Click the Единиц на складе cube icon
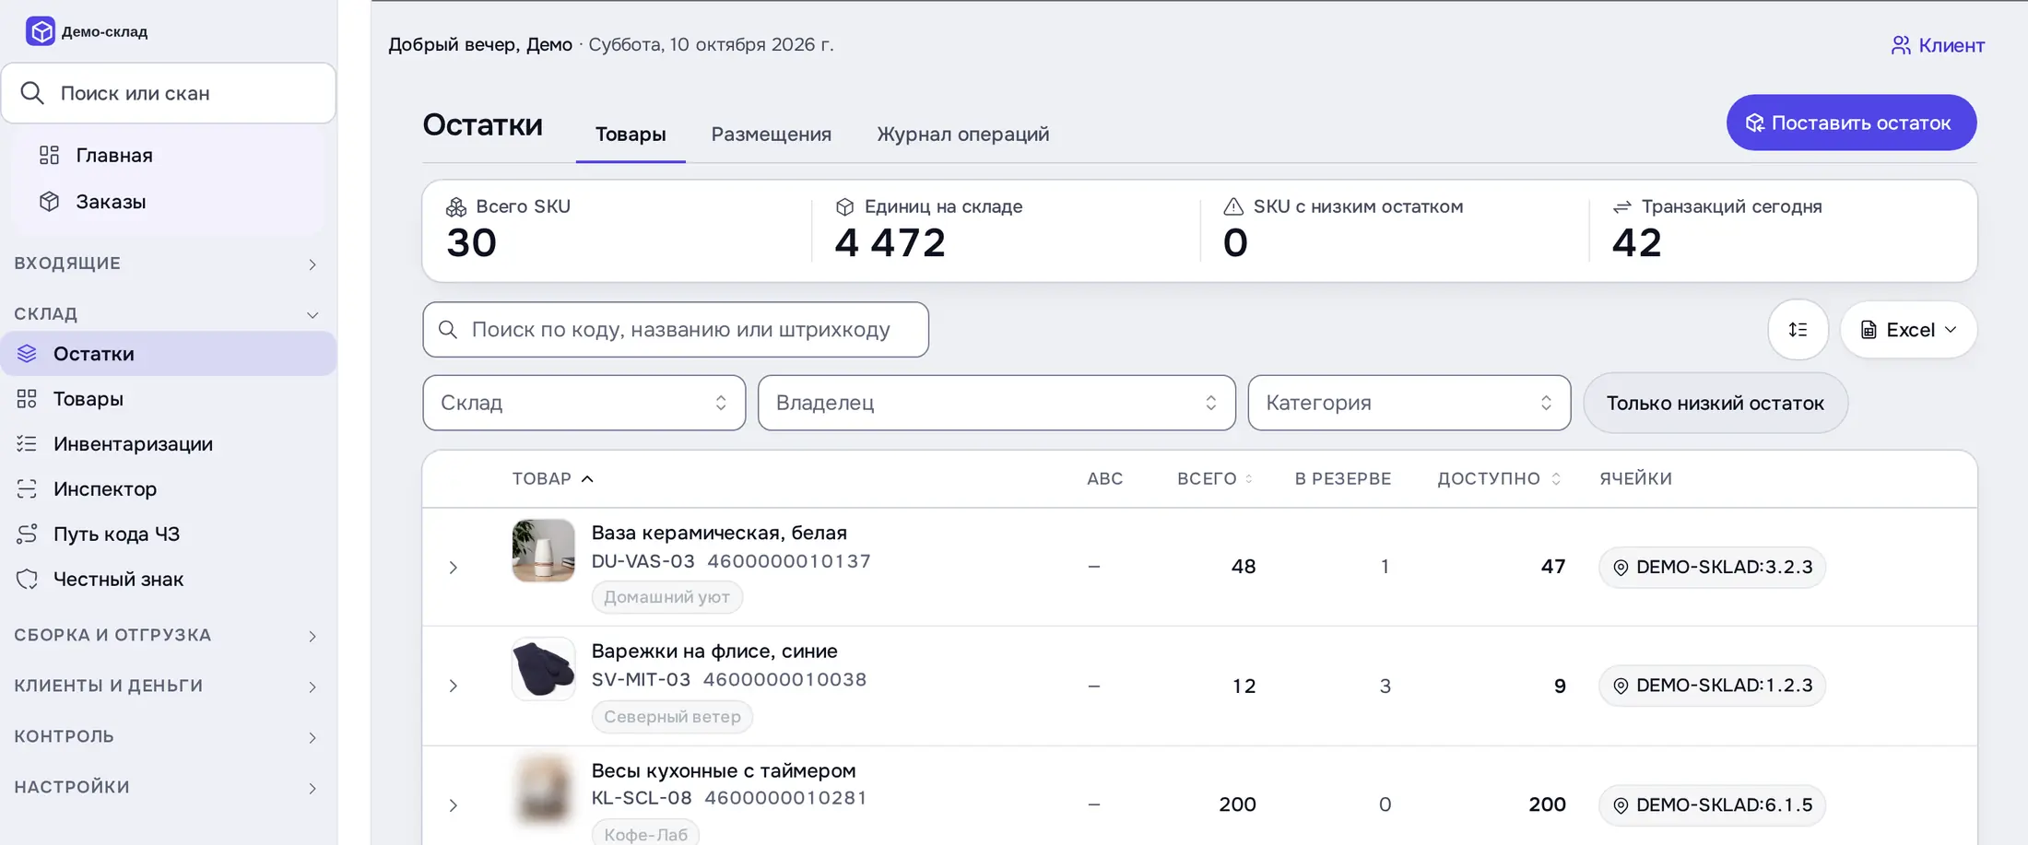2028x845 pixels. 844,207
